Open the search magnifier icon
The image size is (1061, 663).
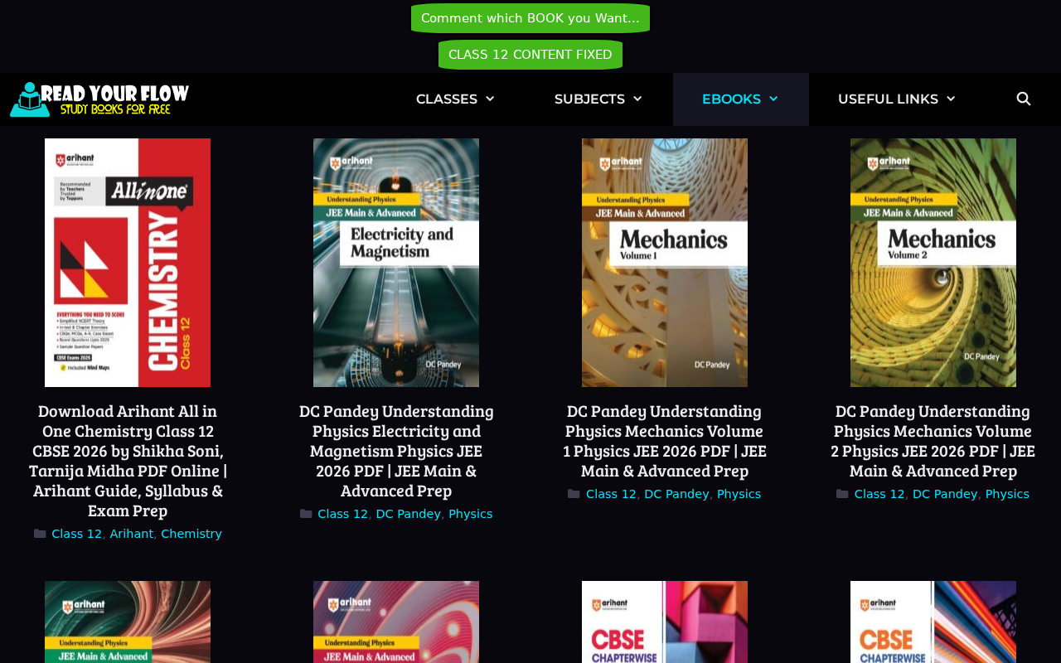[1024, 99]
